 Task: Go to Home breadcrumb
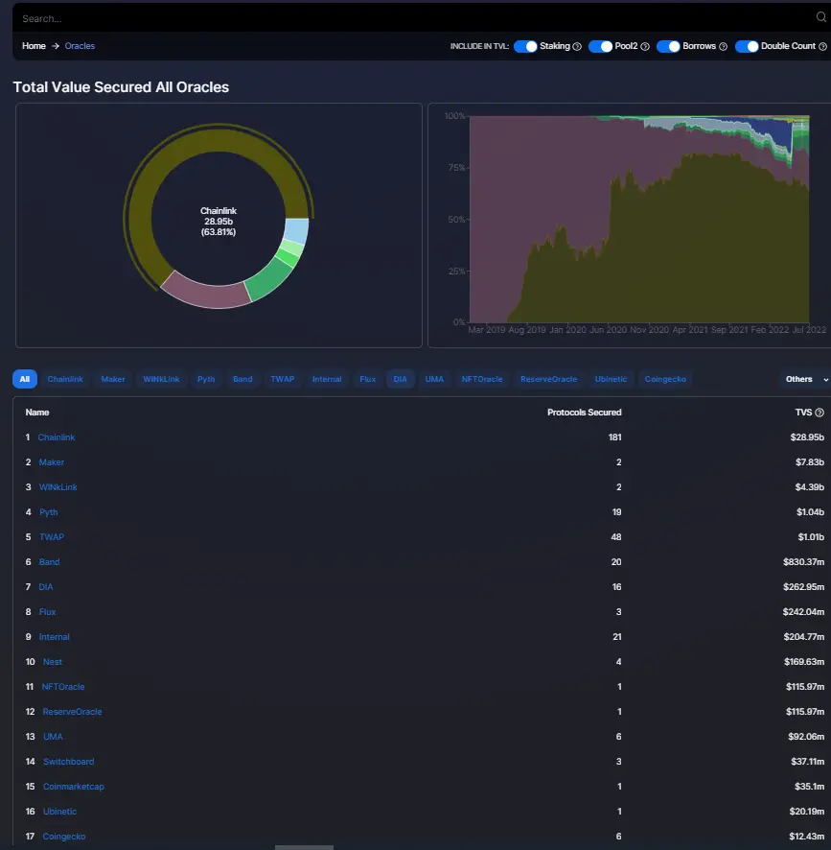point(34,46)
